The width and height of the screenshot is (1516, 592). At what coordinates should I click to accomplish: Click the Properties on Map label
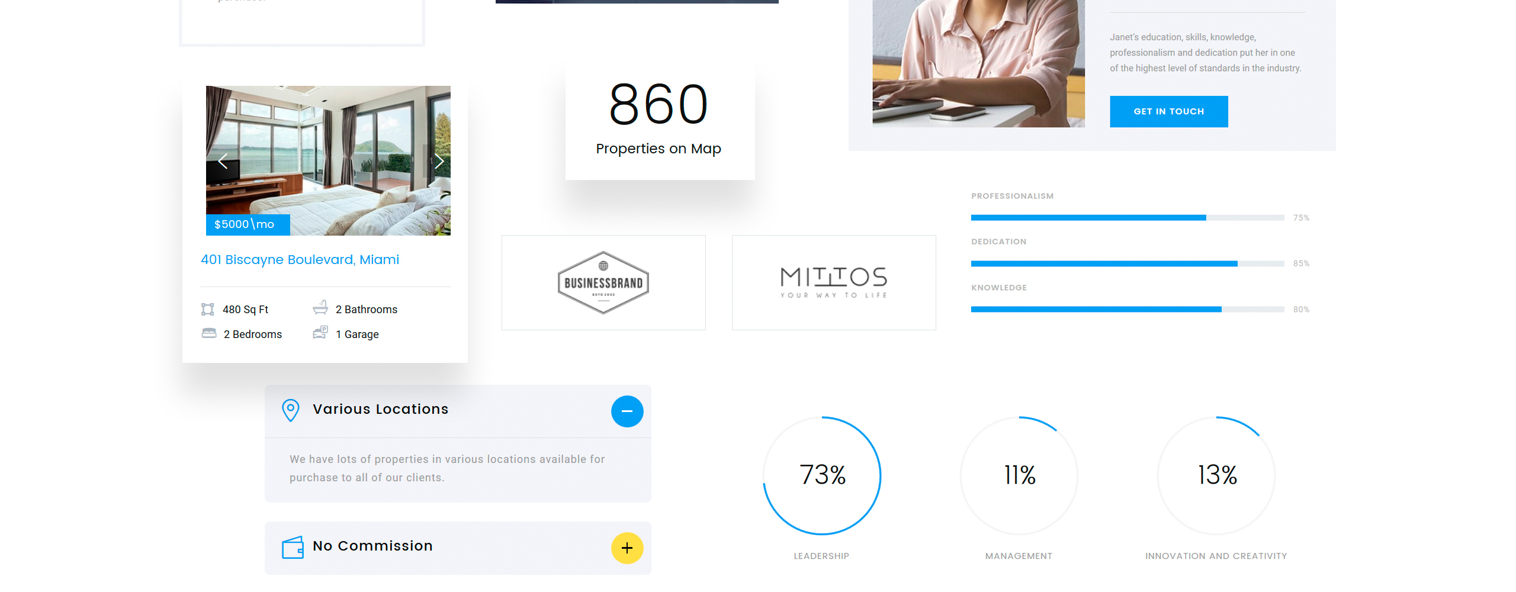tap(659, 149)
